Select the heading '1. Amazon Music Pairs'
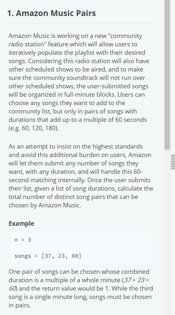175x315 pixels. pyautogui.click(x=52, y=13)
